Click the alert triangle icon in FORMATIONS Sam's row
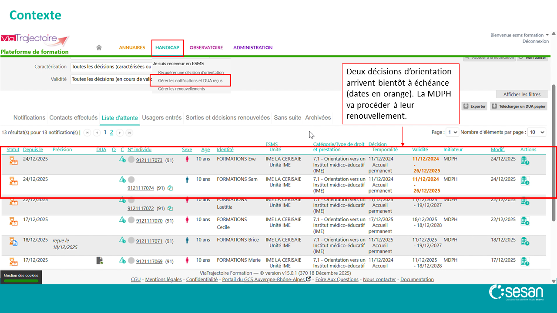 tap(122, 180)
